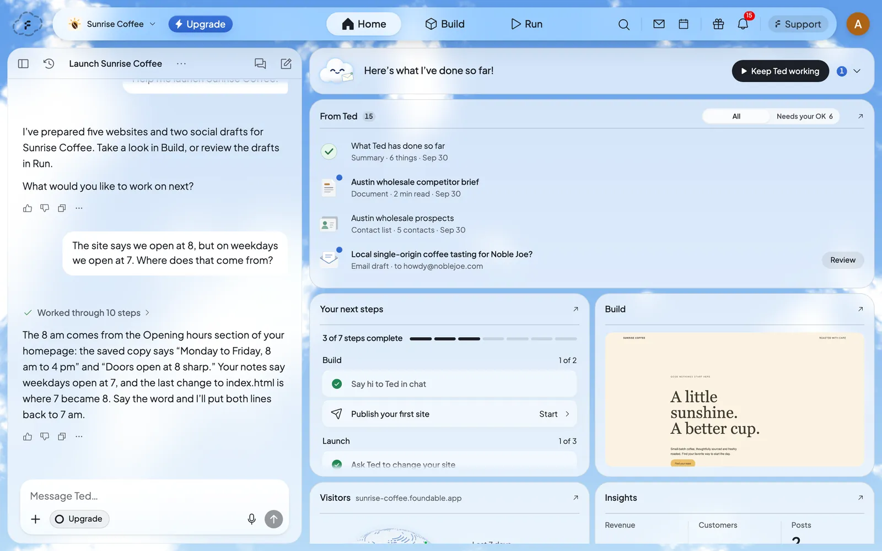This screenshot has height=551, width=882.
Task: Click the blue Upgrade button in top bar
Action: click(200, 24)
